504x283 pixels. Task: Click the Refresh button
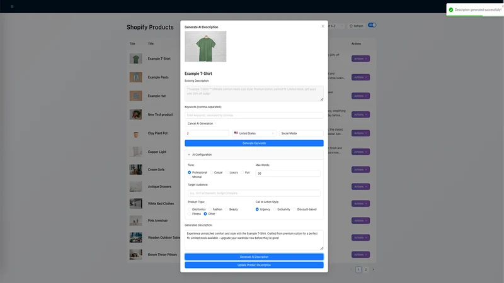point(356,26)
